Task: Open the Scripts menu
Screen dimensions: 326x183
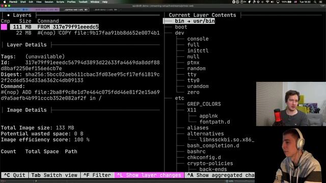Action: (60, 2)
